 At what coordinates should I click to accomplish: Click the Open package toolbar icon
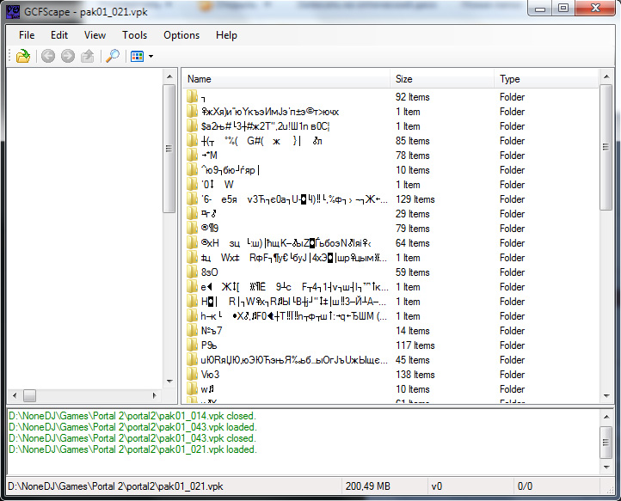point(23,56)
